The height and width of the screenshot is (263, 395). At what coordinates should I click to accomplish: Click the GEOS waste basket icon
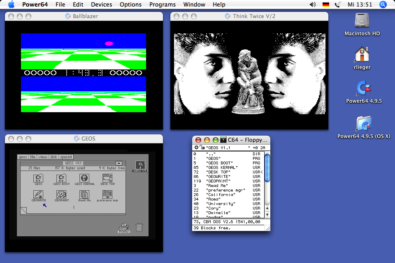click(x=139, y=228)
